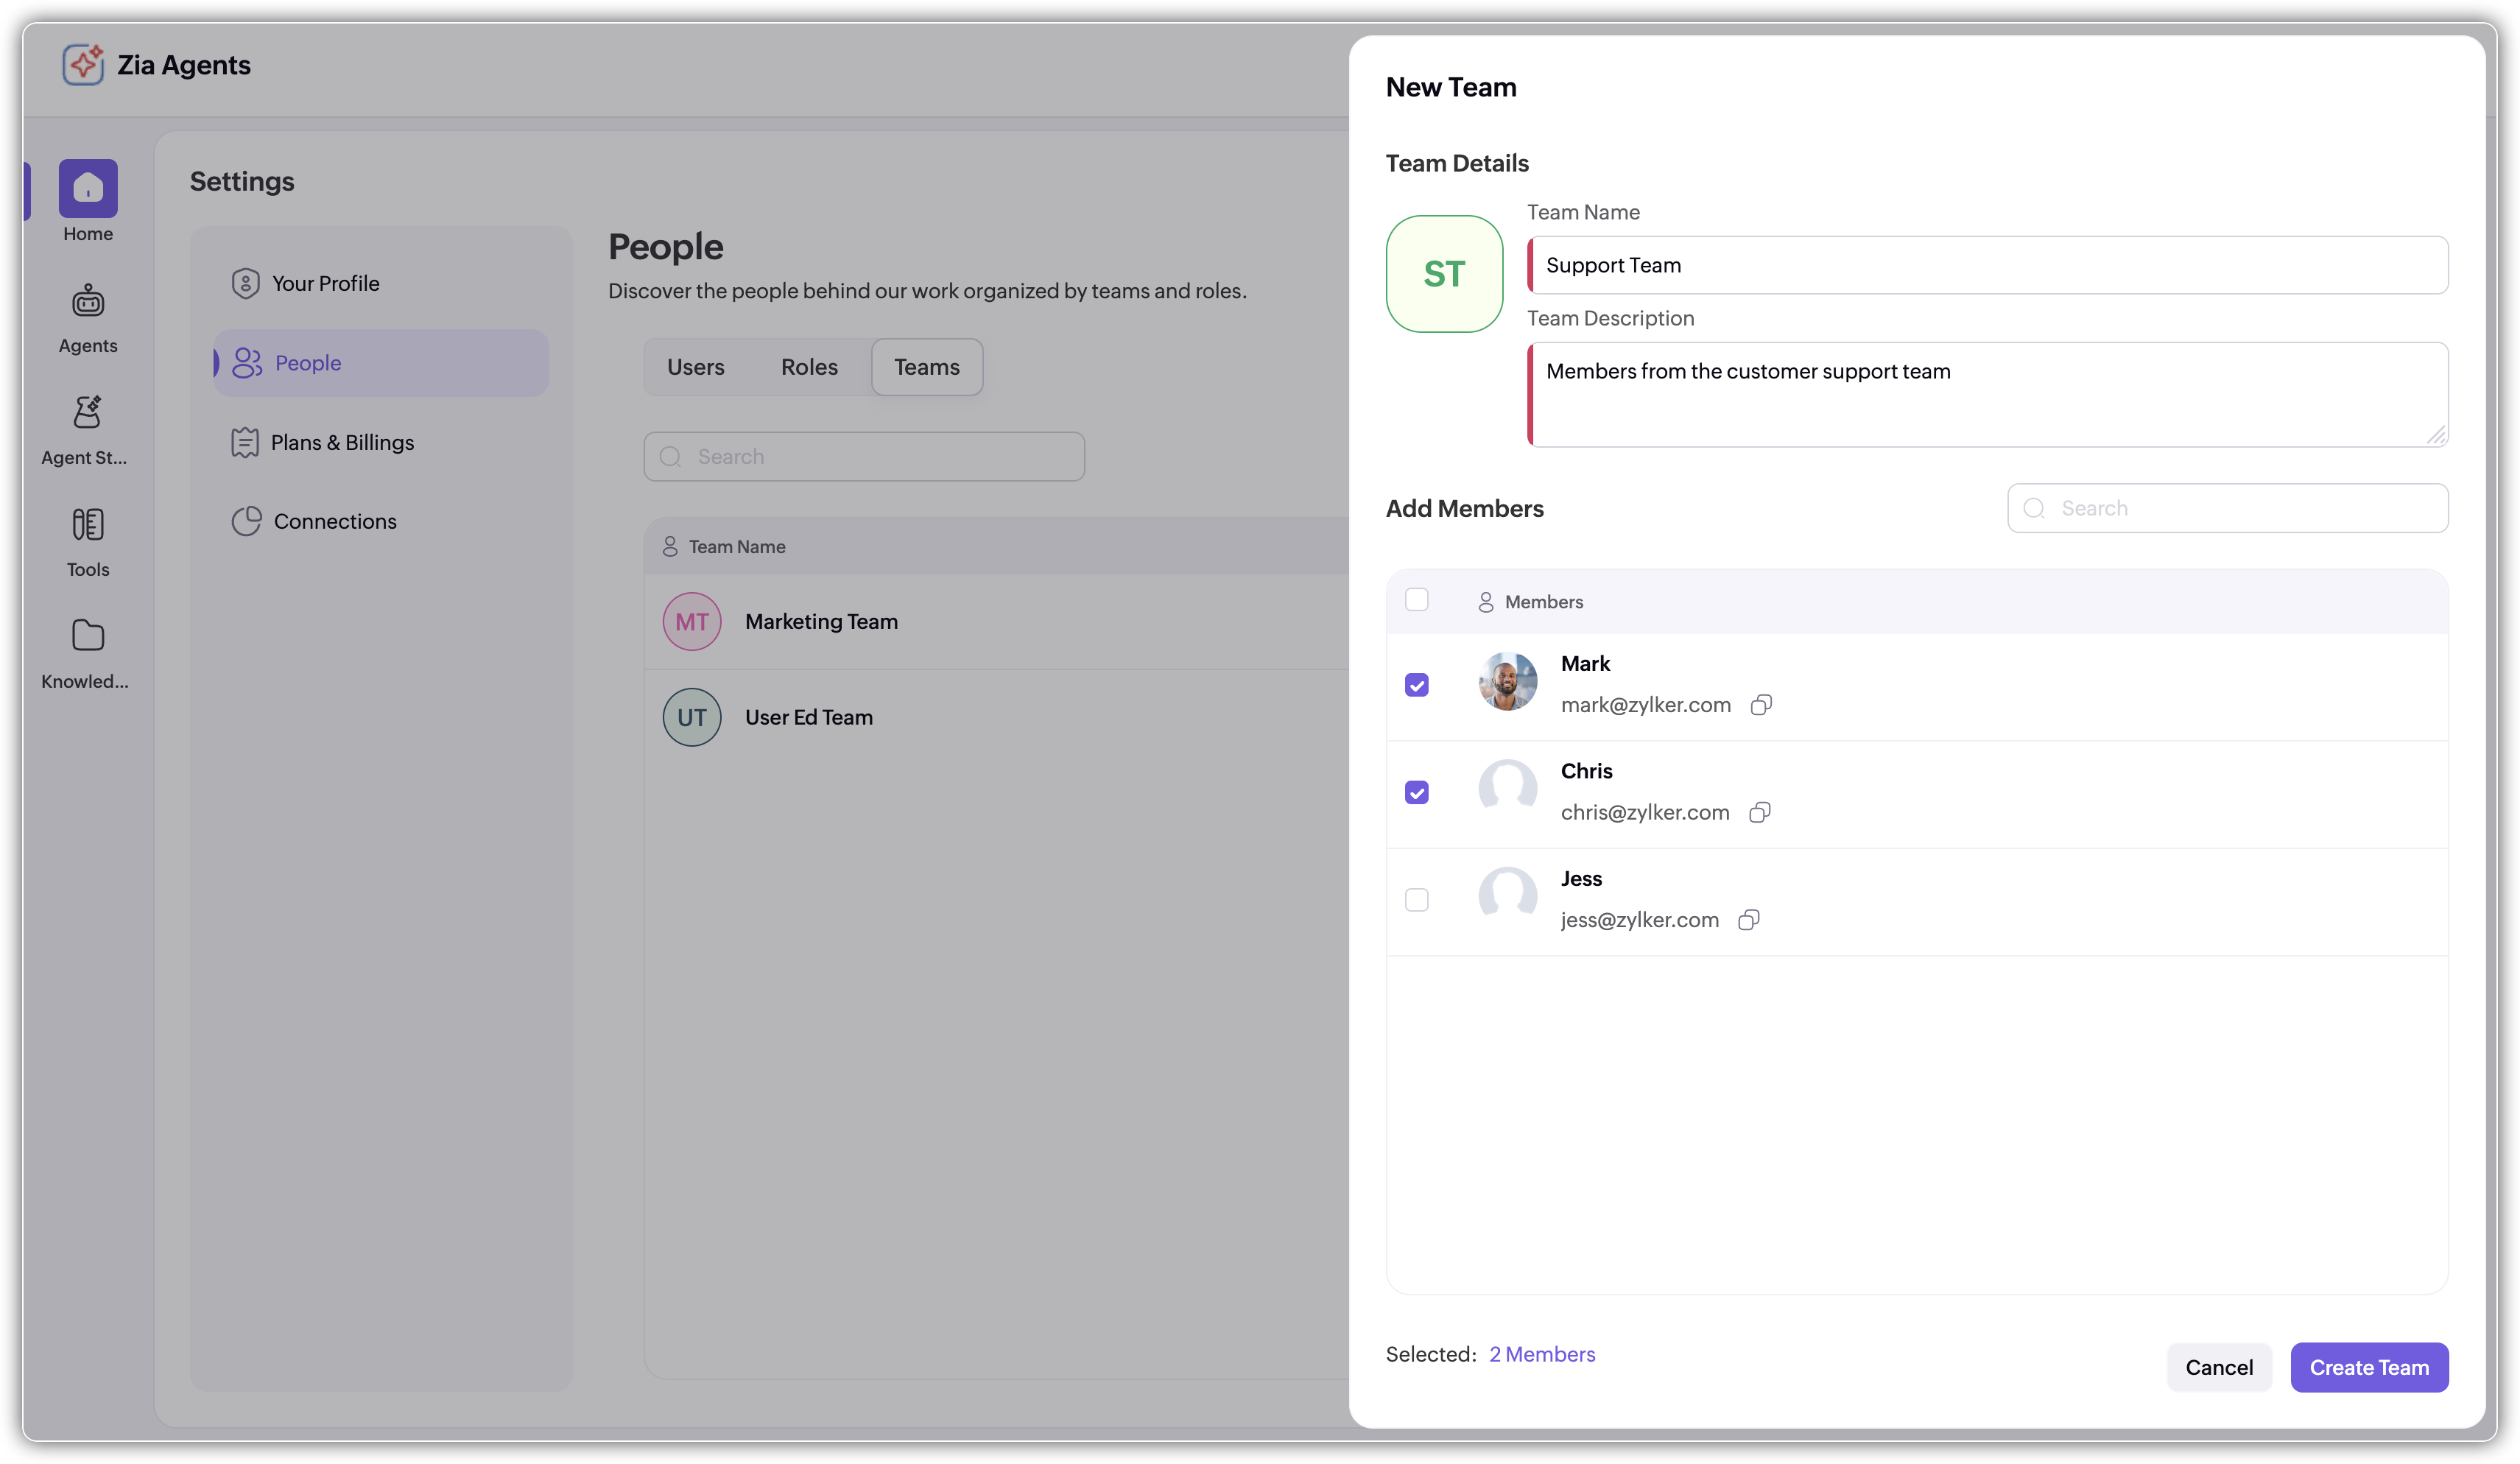Open the Agents robot icon
The height and width of the screenshot is (1464, 2520).
pos(88,300)
